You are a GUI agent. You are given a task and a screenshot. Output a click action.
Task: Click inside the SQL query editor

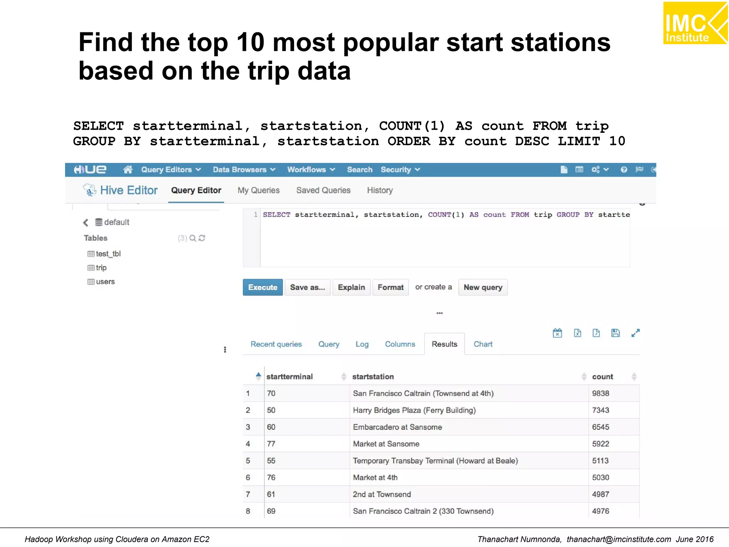(445, 238)
